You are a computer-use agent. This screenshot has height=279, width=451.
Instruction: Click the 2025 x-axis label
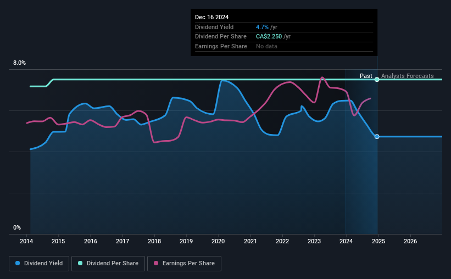click(x=378, y=241)
